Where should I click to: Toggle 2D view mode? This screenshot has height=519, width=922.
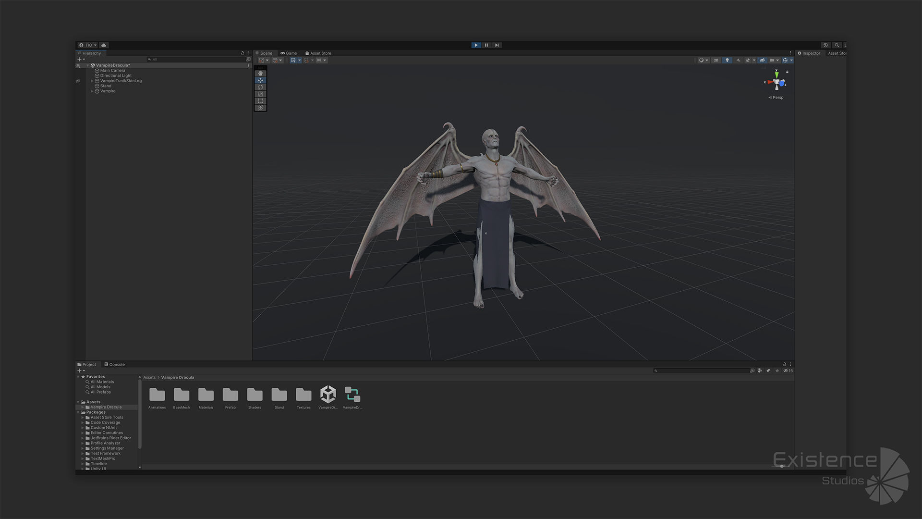[716, 61]
